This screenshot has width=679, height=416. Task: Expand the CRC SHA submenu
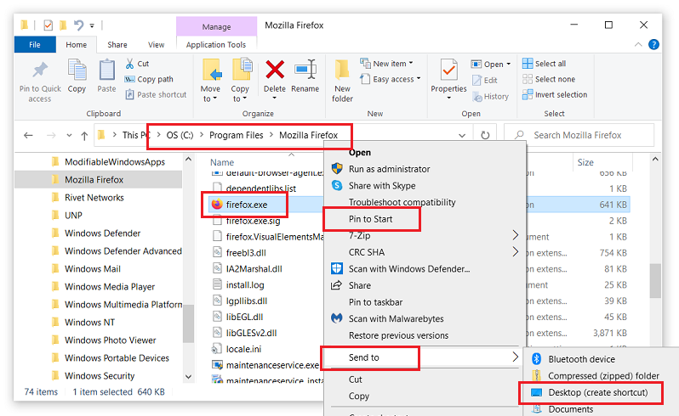pyautogui.click(x=516, y=251)
